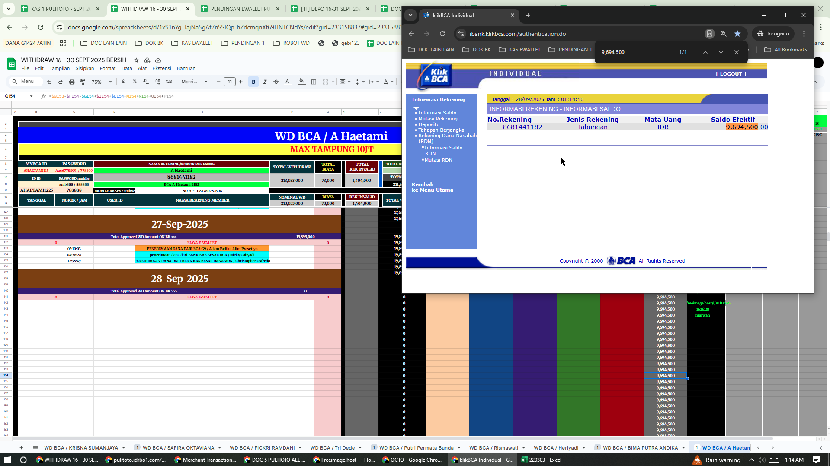Screen dimensions: 830x466
Task: Click LOGOUT in klikBCA window
Action: pyautogui.click(x=731, y=74)
